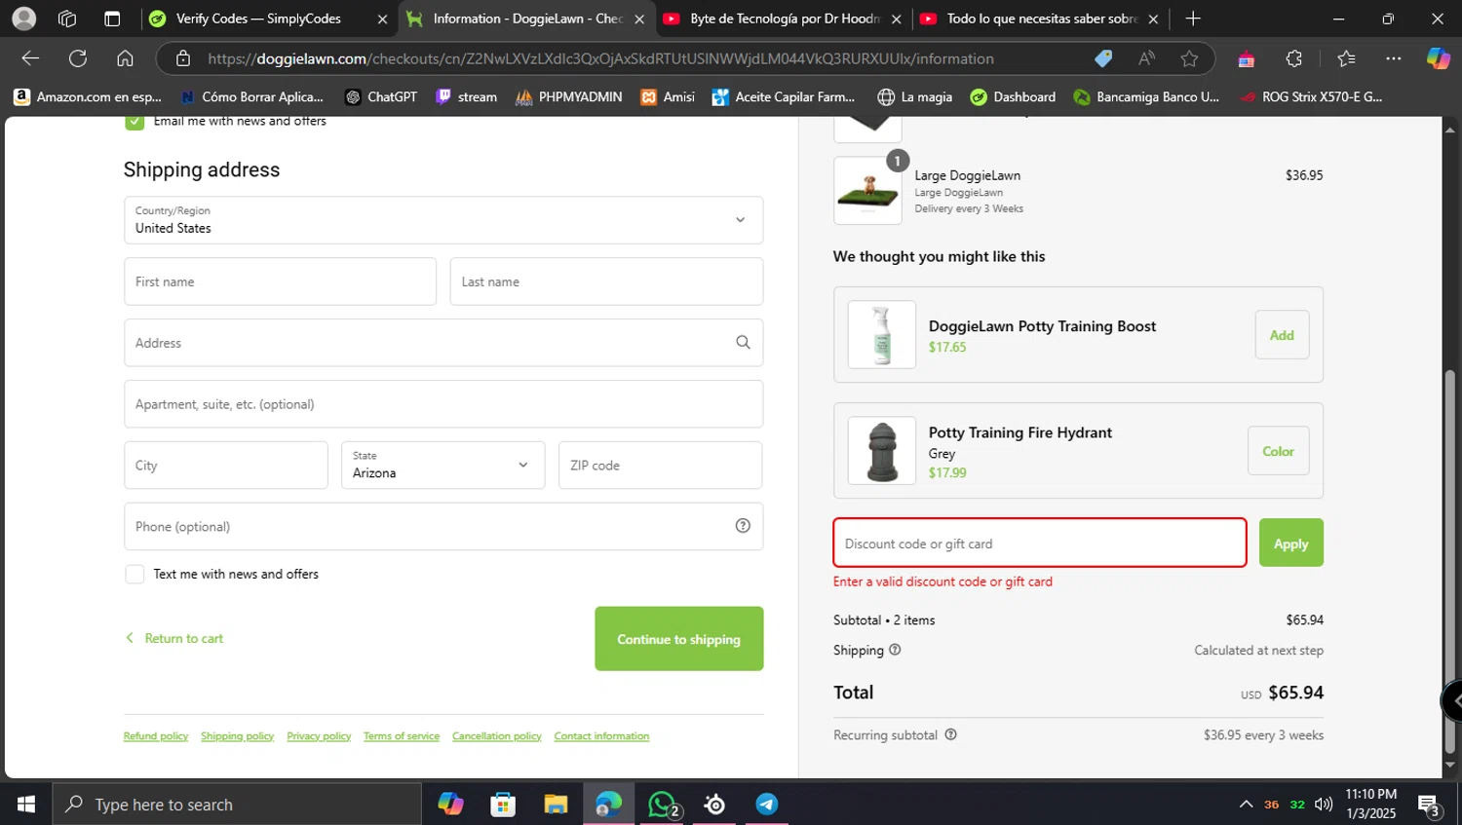Screen dimensions: 1462x825
Task: Open Shipping policy link
Action: (237, 736)
